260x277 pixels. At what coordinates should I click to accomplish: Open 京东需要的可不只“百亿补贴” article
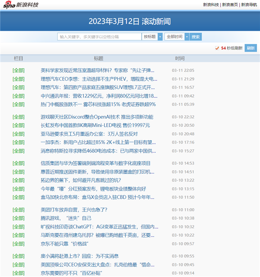[71, 273]
